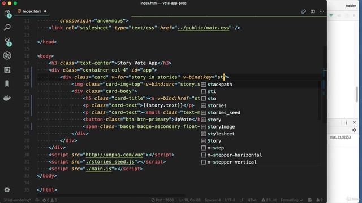Open the ./main.js script link
The image size is (362, 203).
[x=98, y=169]
